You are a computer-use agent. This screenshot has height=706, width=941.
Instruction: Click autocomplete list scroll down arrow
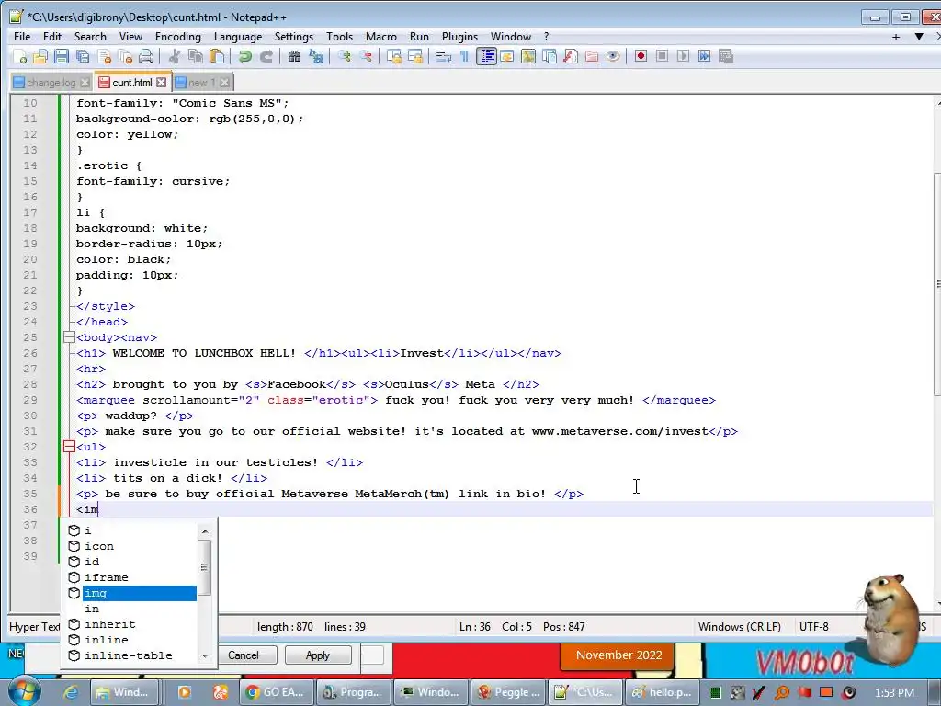205,656
